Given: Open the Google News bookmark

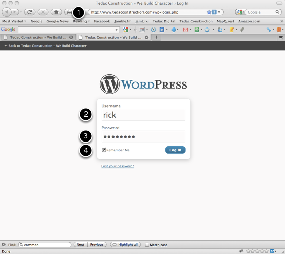Looking at the screenshot, I should [58, 21].
